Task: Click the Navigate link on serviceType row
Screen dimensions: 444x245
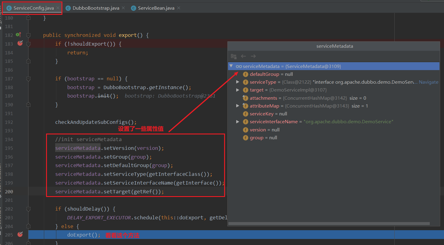Action: pyautogui.click(x=429, y=82)
